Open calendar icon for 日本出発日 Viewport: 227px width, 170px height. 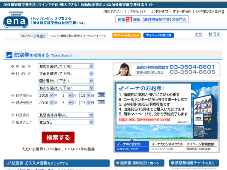102,95
